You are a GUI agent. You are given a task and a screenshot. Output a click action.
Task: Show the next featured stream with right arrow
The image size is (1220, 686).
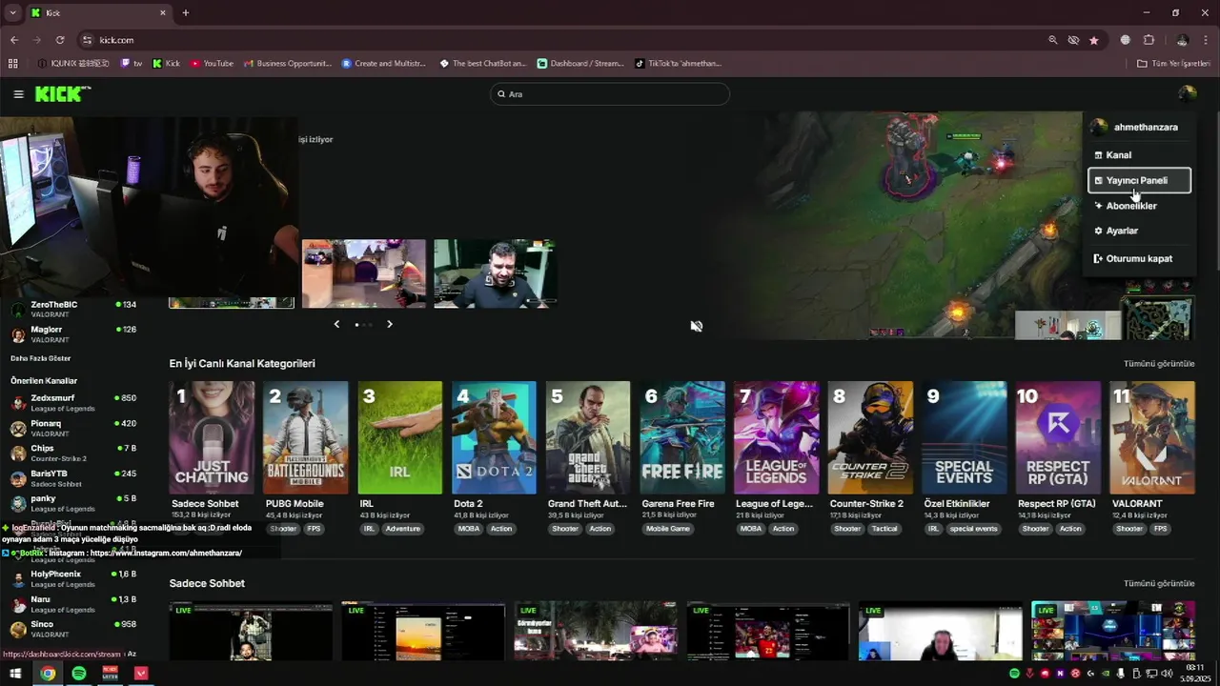[390, 324]
